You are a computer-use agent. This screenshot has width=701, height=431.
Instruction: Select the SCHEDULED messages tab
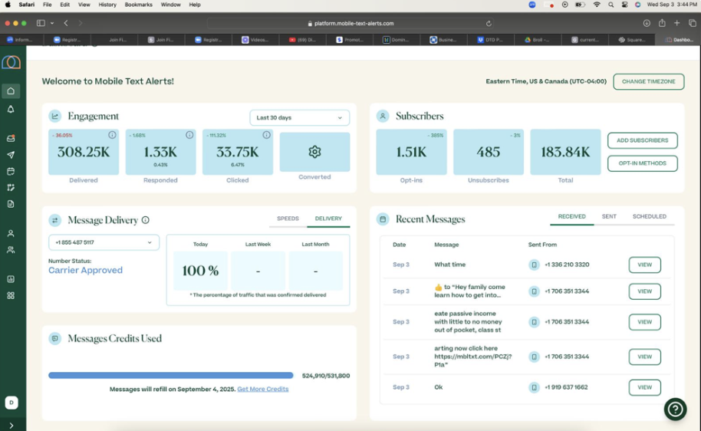tap(649, 216)
